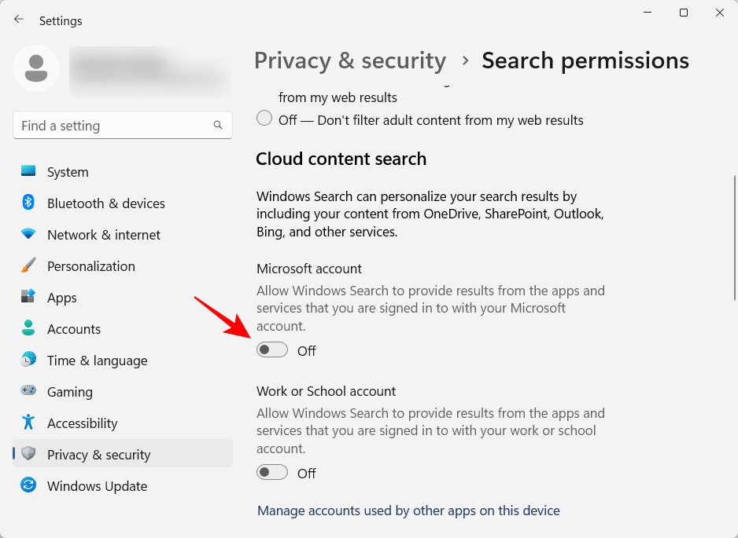Click the Gaming controller icon

pyautogui.click(x=28, y=391)
